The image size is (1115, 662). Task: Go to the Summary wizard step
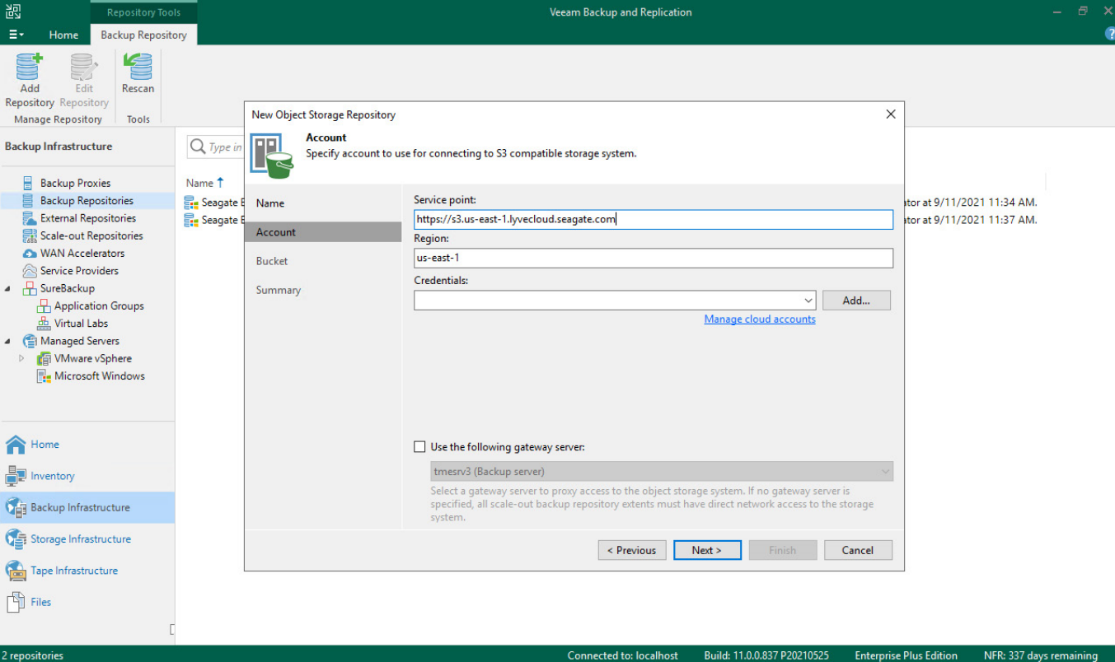(279, 290)
